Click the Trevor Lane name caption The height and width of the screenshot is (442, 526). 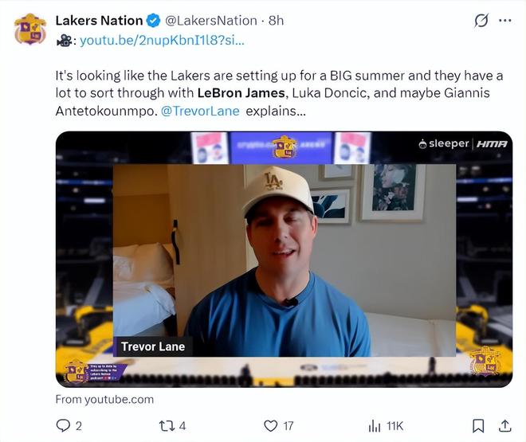(153, 346)
